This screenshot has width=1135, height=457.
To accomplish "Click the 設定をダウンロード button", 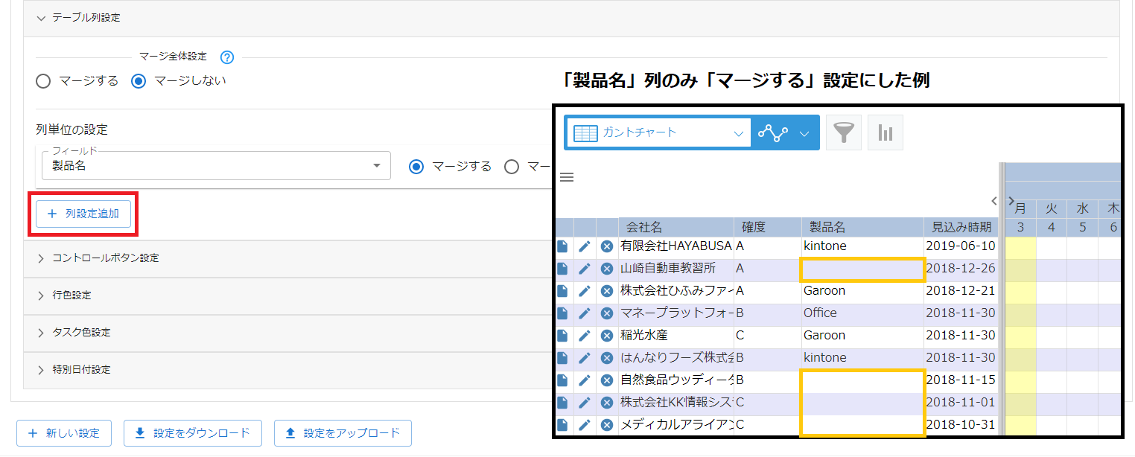I will (192, 433).
